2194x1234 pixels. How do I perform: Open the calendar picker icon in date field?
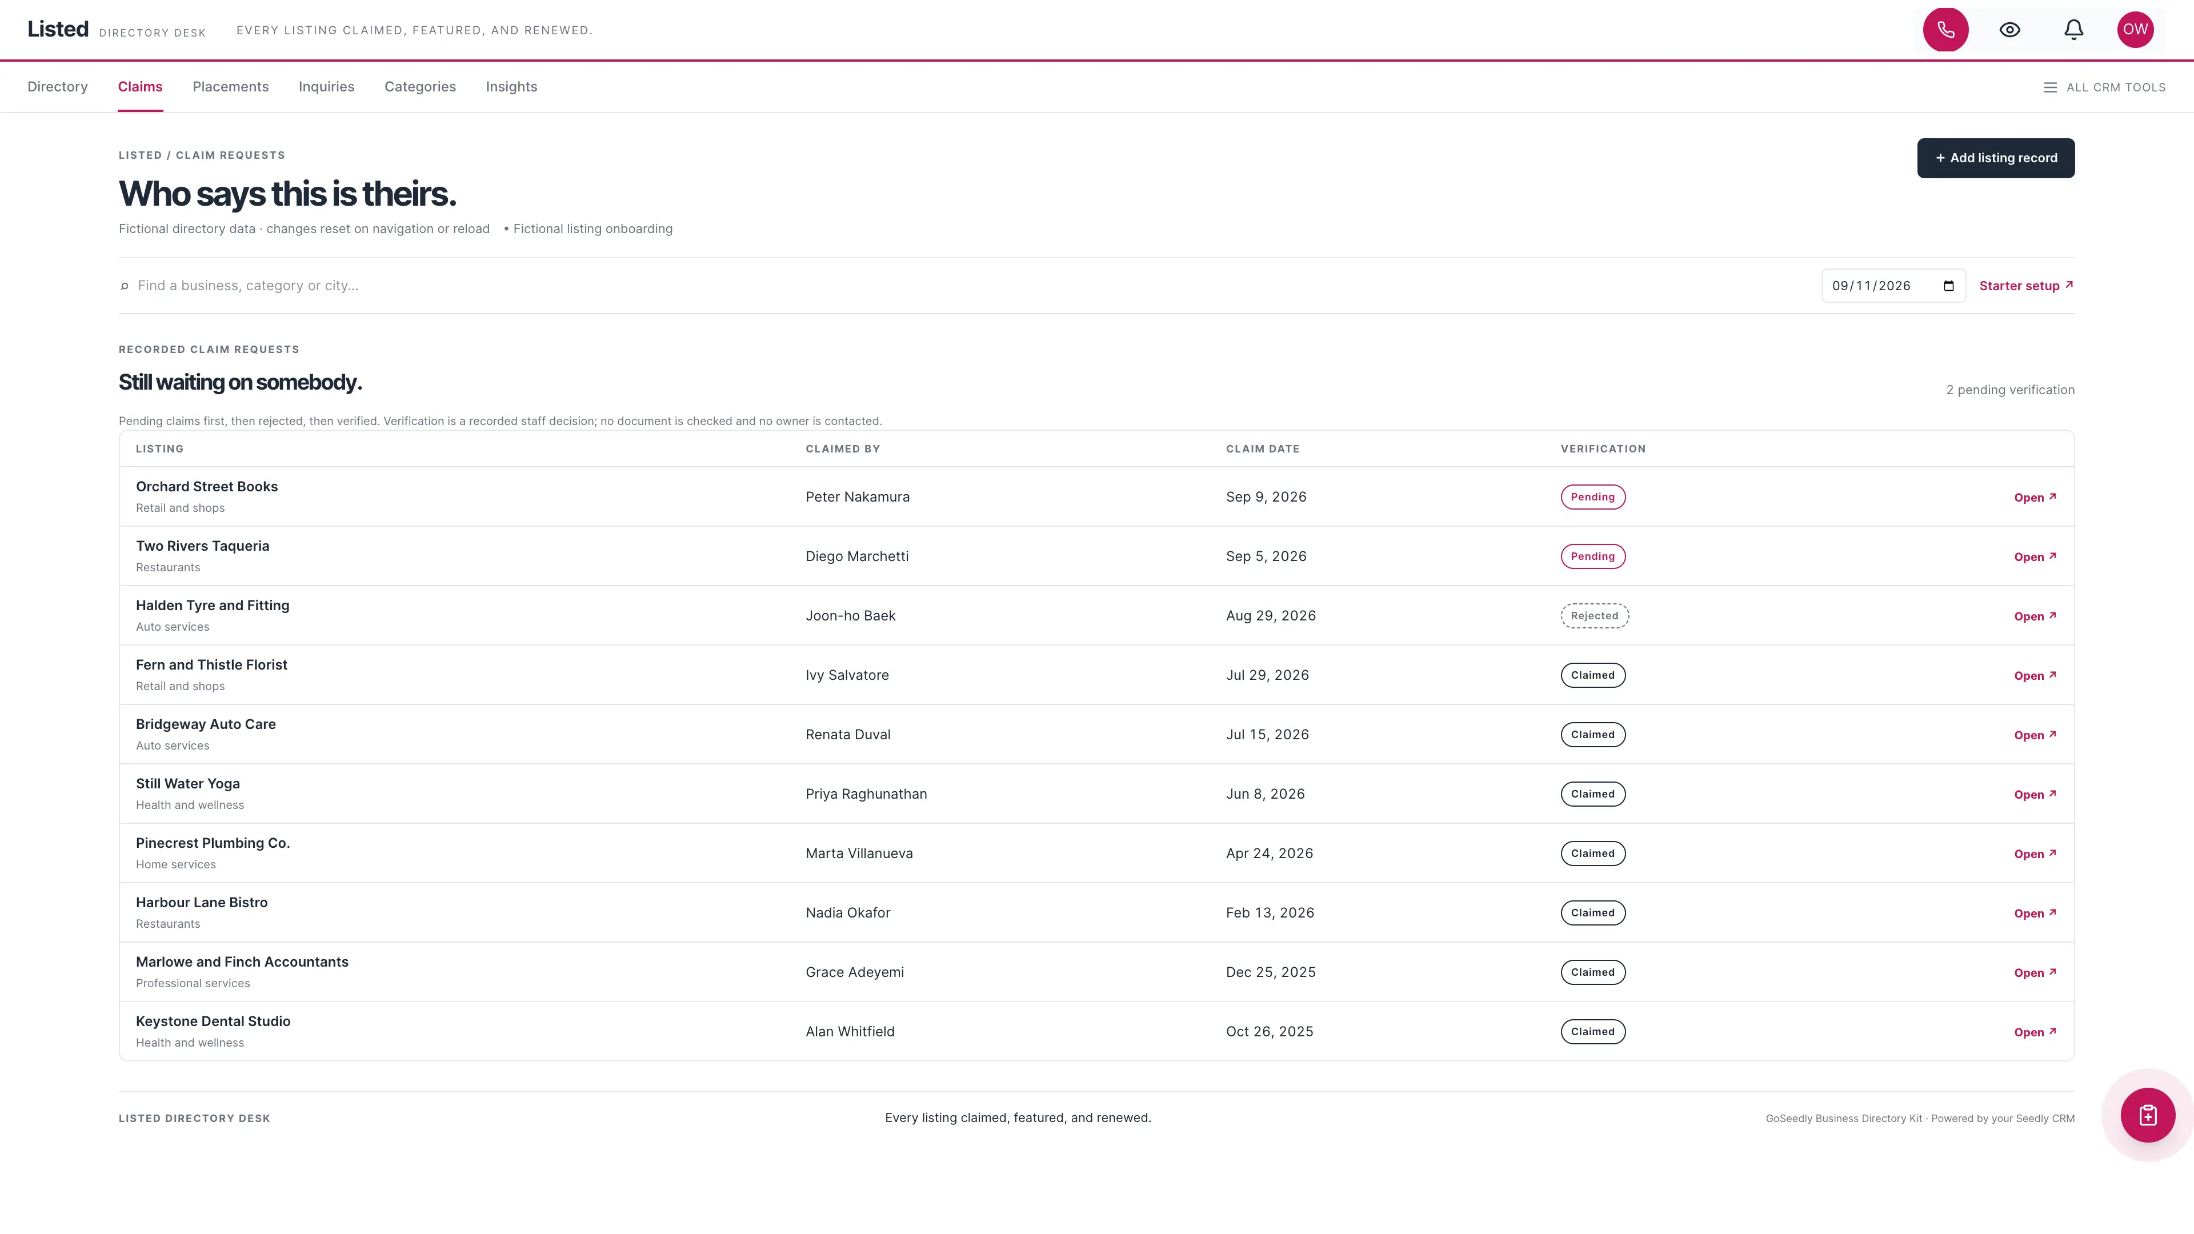click(1949, 286)
